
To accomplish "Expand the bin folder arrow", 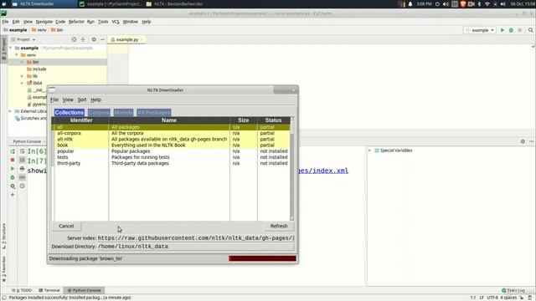I will (23, 62).
